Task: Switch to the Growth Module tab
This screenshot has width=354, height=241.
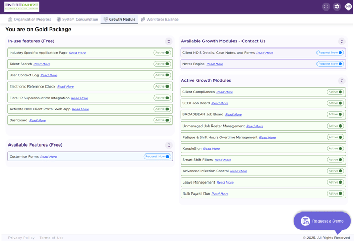Action: pyautogui.click(x=119, y=20)
